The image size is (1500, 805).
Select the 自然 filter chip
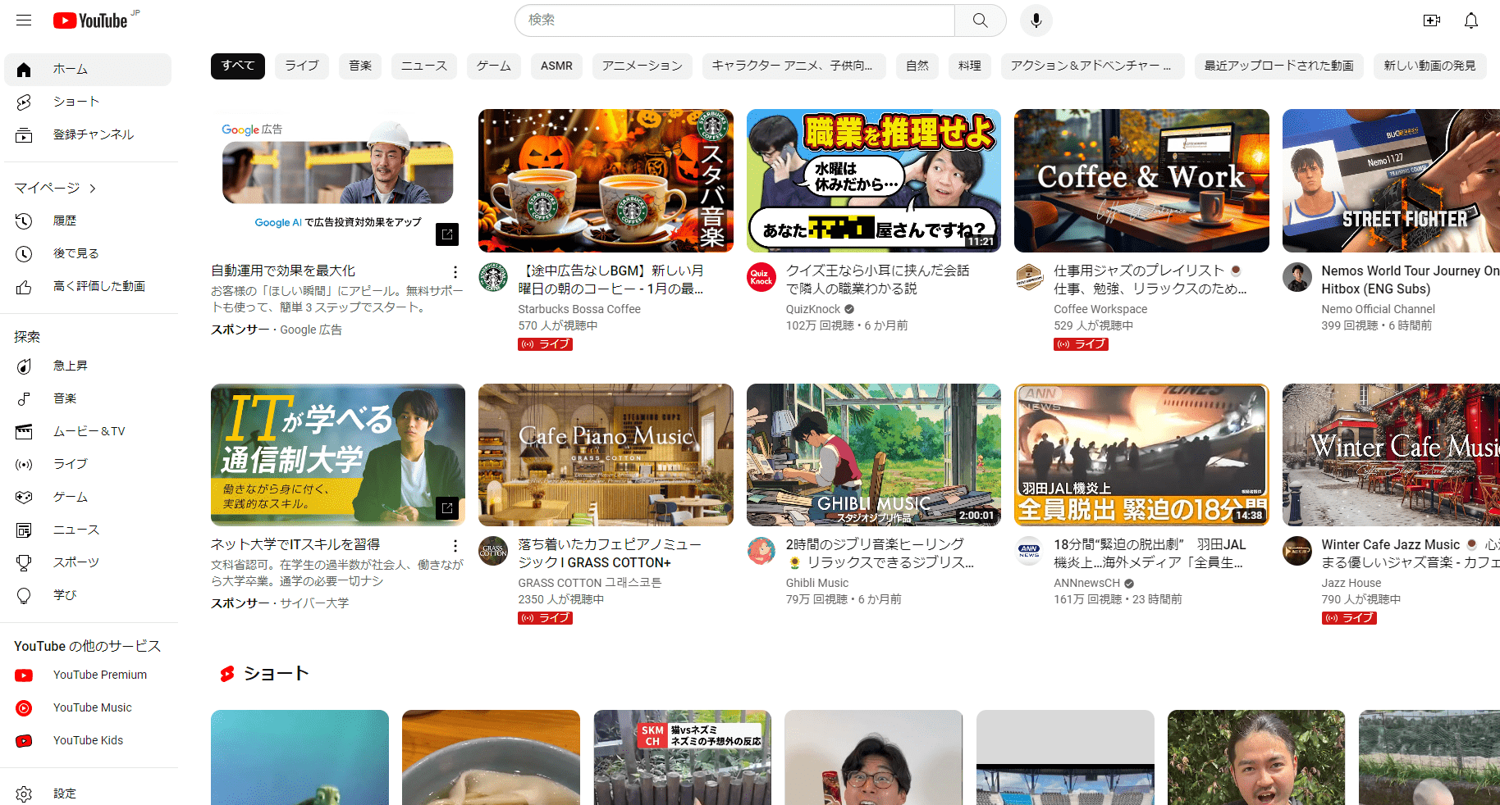[917, 66]
